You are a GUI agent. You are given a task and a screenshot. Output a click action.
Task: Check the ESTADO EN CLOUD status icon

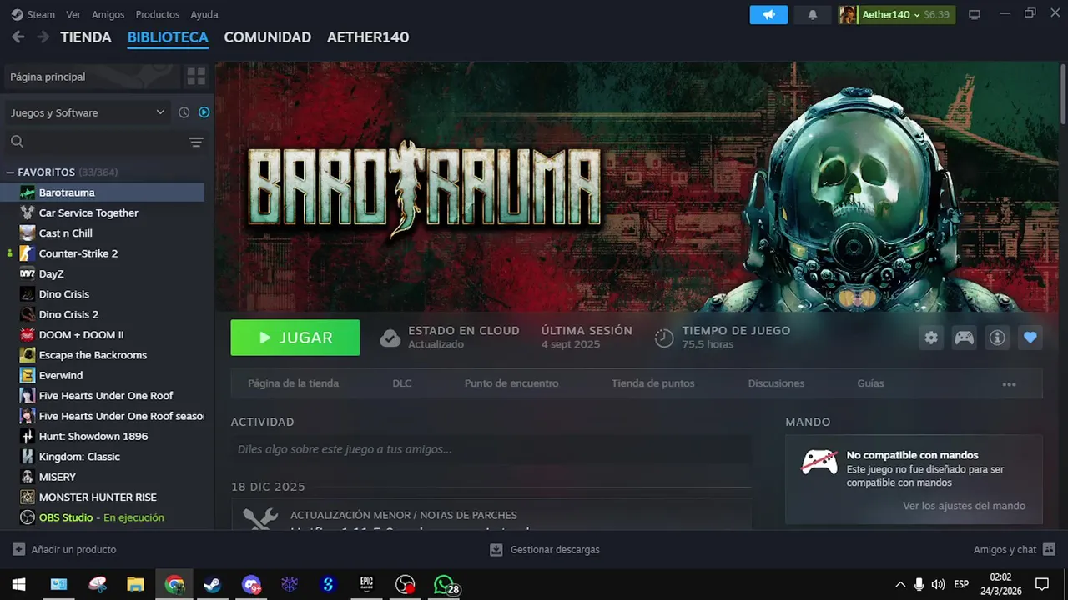390,337
